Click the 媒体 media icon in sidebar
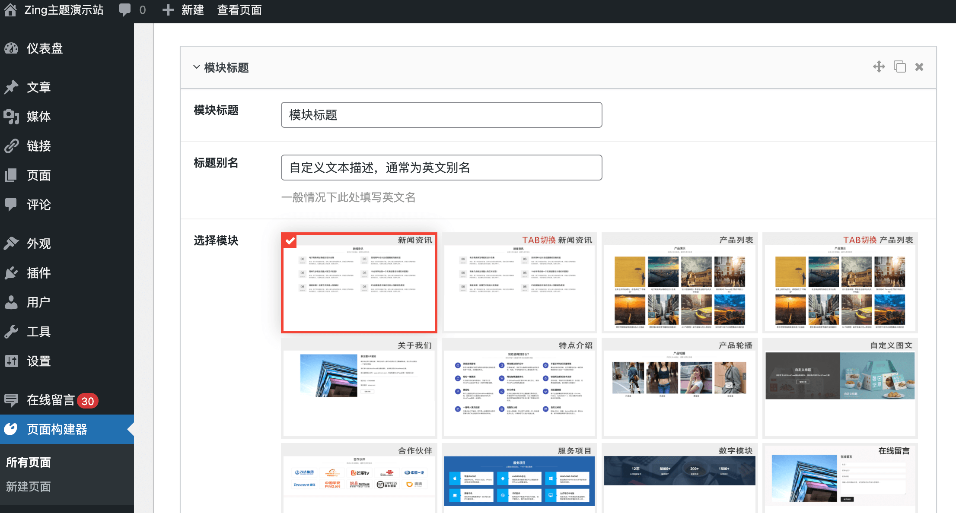The image size is (956, 513). coord(12,117)
